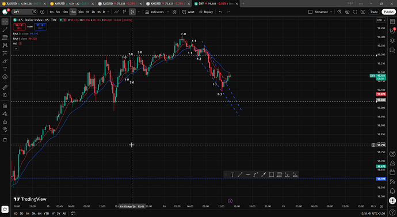Open the Indicators dialog
This screenshot has height=217, width=397.
pos(154,12)
